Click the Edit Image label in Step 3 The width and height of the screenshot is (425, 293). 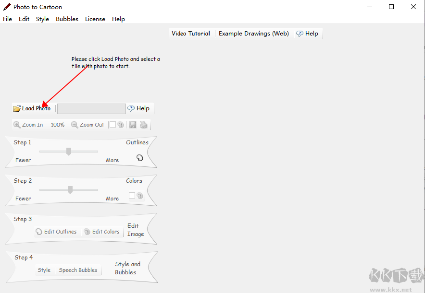136,230
